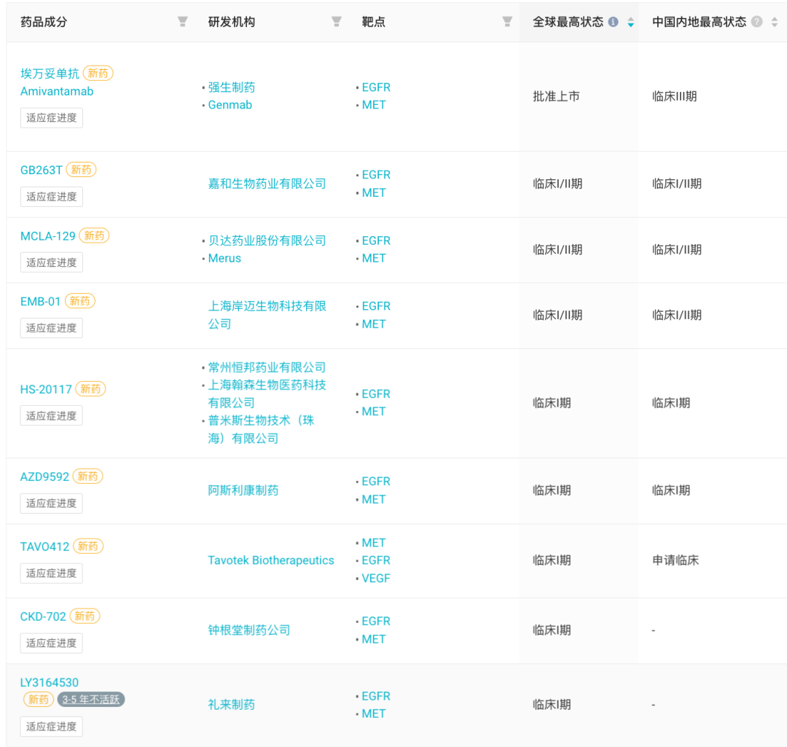This screenshot has height=747, width=787.
Task: Open the 靶点 column filter
Action: point(507,22)
